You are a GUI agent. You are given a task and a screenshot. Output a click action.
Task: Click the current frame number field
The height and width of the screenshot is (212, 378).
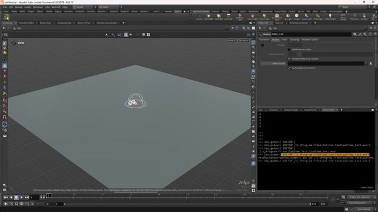(x=34, y=197)
